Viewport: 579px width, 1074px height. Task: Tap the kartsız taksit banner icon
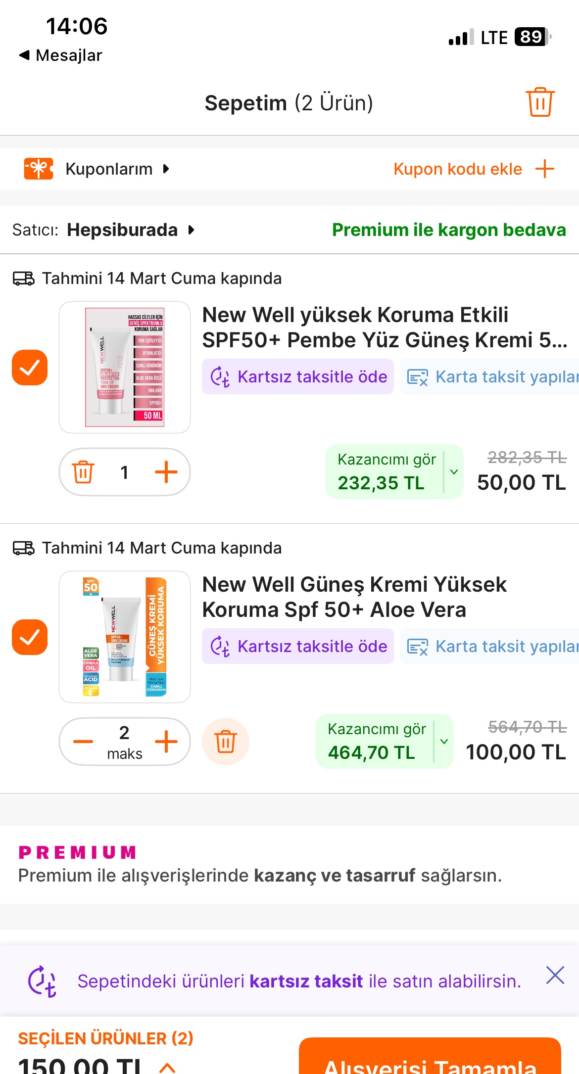point(42,981)
